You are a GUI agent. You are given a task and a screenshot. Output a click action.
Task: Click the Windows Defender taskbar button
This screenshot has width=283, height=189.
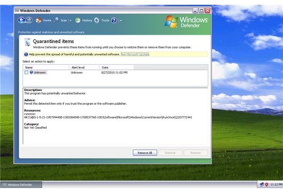click(21, 185)
